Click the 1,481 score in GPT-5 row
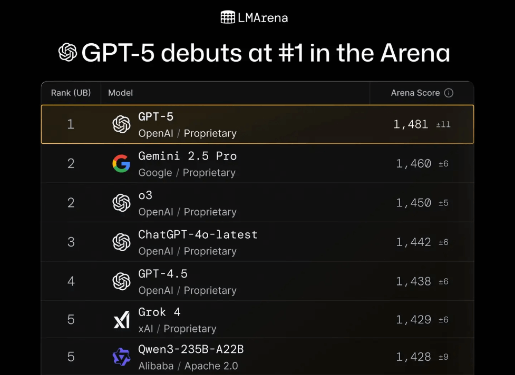The height and width of the screenshot is (375, 515). tap(411, 124)
